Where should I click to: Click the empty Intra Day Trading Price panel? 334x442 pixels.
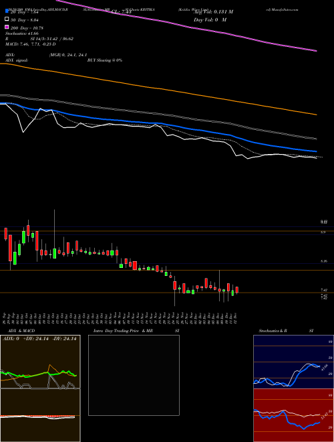coord(134,375)
